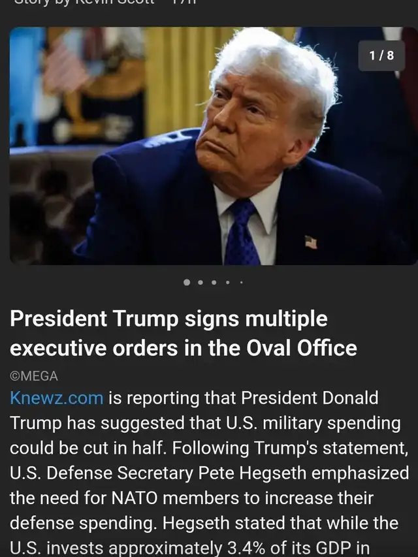Jump to the third carousel pagination dot

[x=214, y=282]
